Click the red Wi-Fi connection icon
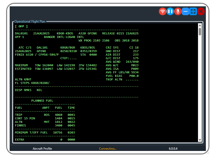This screenshot has width=214, height=156. (162, 11)
